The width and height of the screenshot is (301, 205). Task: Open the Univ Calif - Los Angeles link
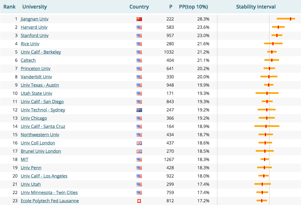[44, 176]
